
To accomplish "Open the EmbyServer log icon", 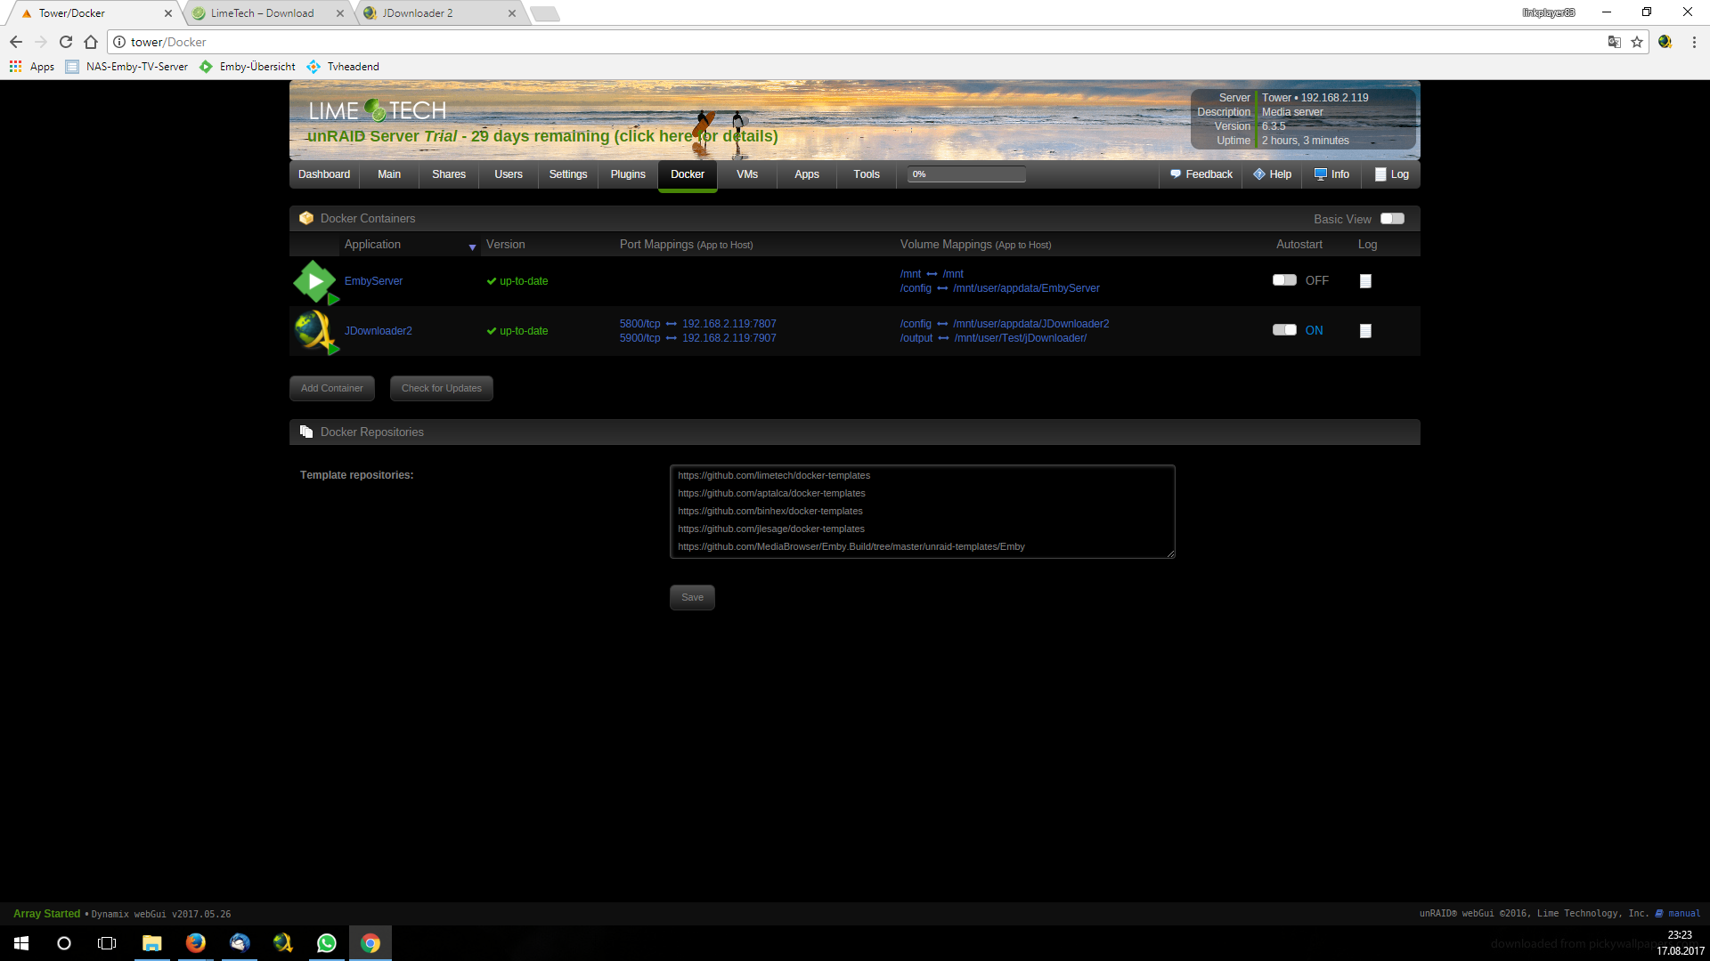I will [x=1365, y=281].
